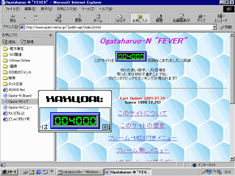This screenshot has height=176, width=235.
Task: Close the Favorites side panel
Action: (x=50, y=35)
